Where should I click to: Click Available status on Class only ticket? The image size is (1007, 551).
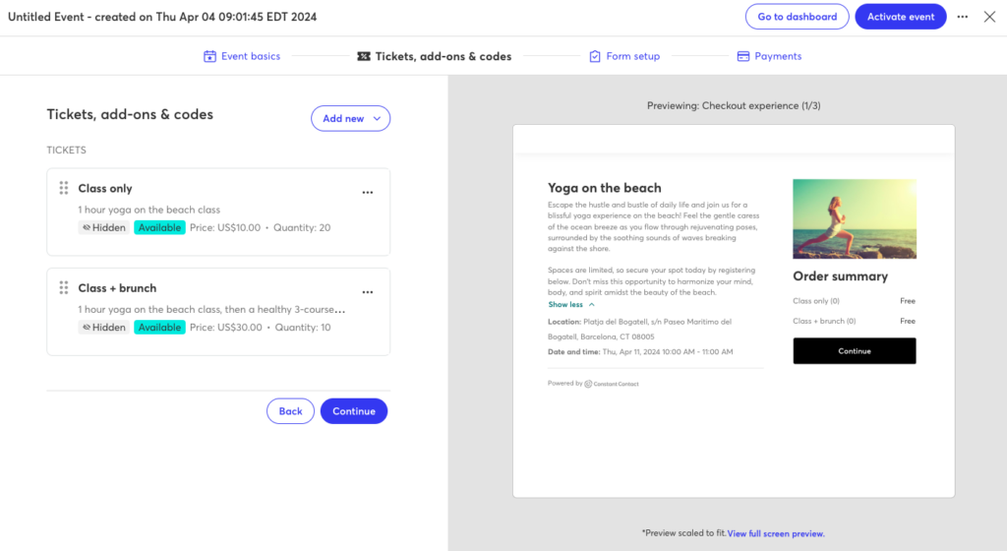(x=159, y=227)
